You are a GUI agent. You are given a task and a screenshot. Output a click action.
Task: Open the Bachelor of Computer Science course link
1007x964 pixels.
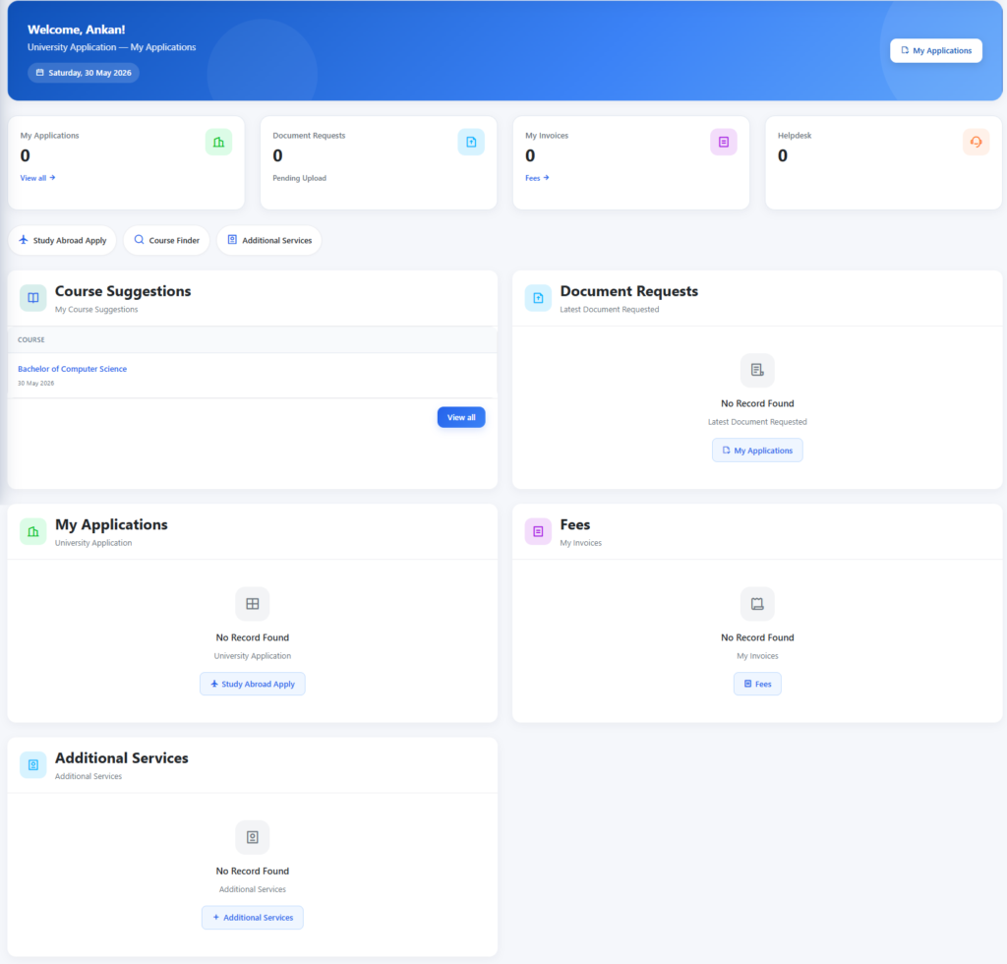coord(72,369)
